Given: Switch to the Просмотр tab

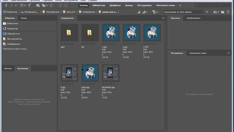Looking at the screenshot, I should tap(175, 18).
